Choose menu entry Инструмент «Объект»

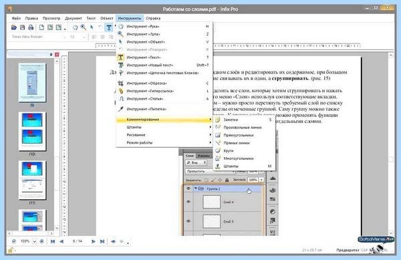164,42
